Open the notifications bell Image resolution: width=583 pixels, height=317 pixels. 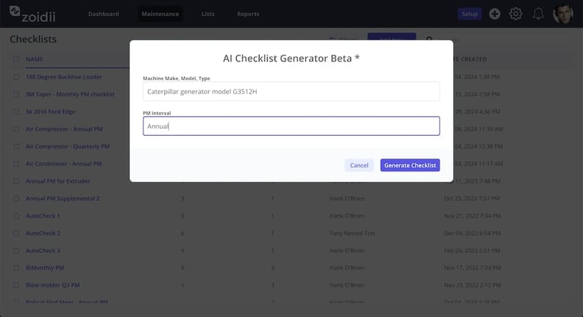pos(538,14)
